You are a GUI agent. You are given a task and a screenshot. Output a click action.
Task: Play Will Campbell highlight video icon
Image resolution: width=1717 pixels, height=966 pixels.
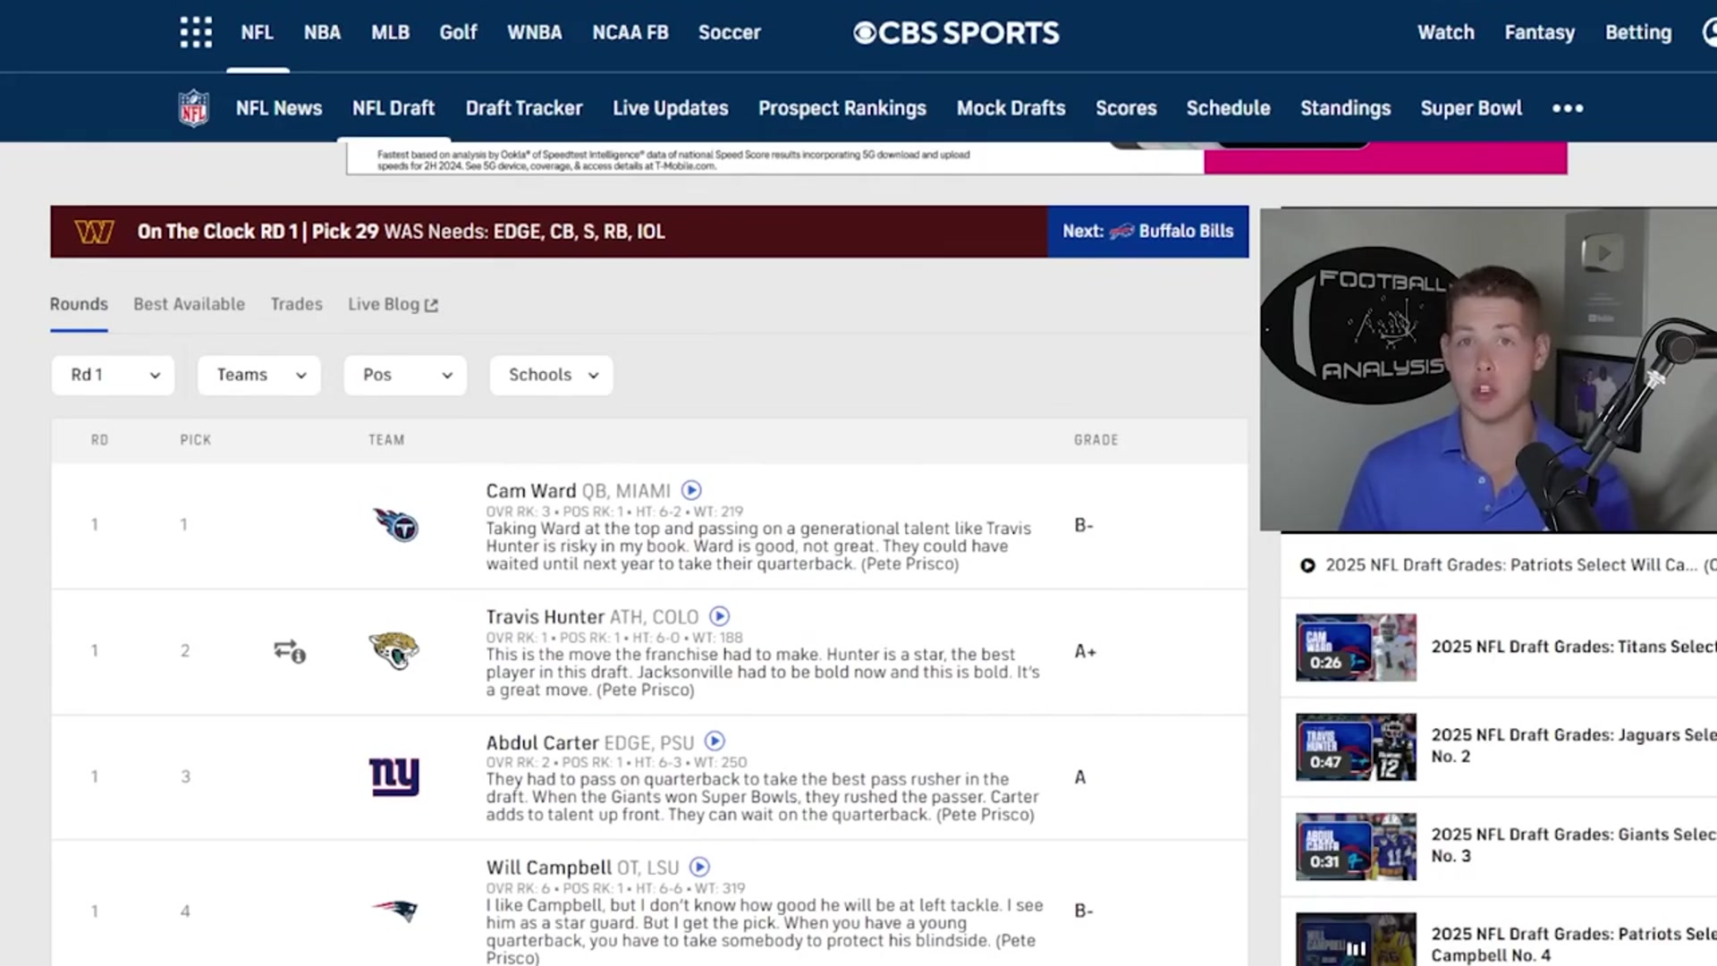[x=700, y=867]
